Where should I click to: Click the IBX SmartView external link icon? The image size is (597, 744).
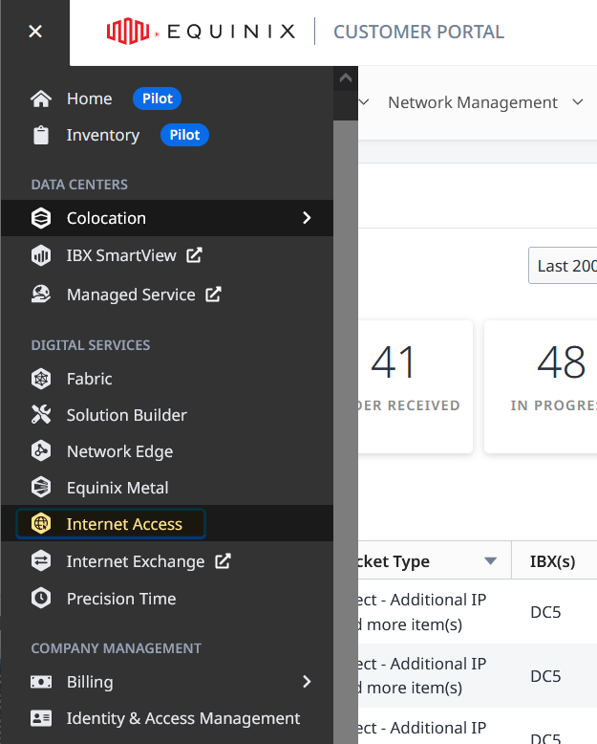click(194, 255)
